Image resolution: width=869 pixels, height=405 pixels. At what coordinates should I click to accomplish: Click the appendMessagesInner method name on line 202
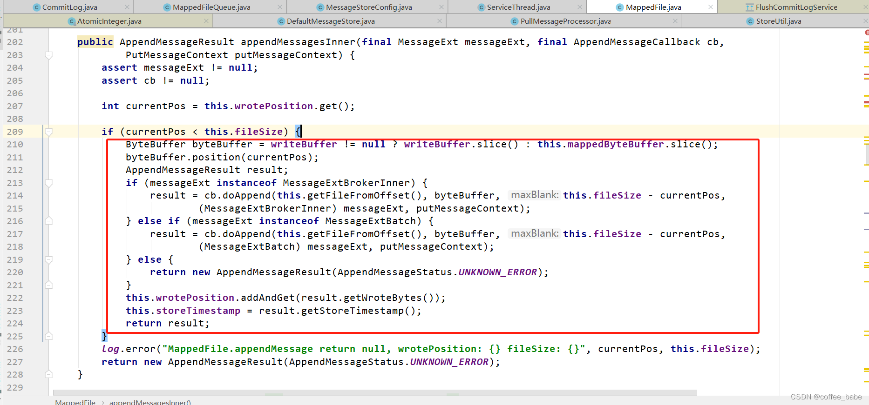(x=299, y=42)
